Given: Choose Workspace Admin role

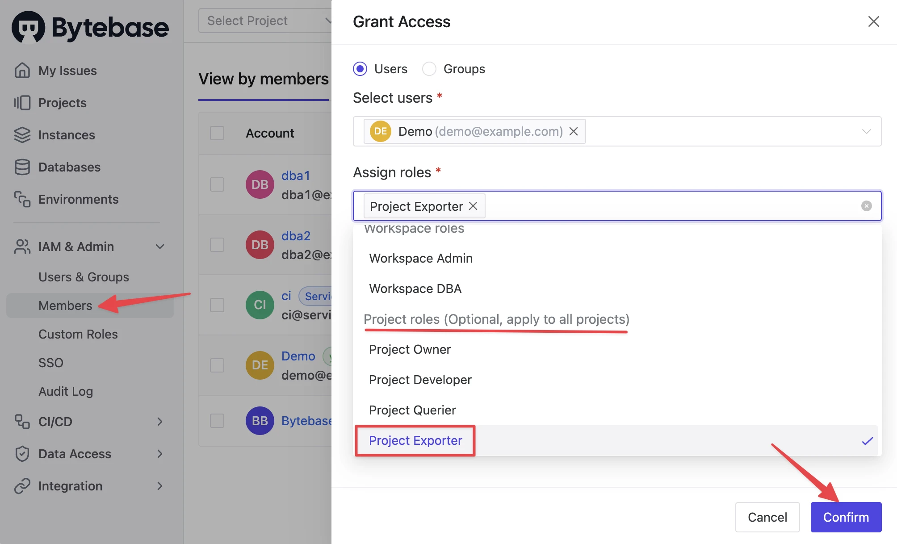Looking at the screenshot, I should pos(617,258).
